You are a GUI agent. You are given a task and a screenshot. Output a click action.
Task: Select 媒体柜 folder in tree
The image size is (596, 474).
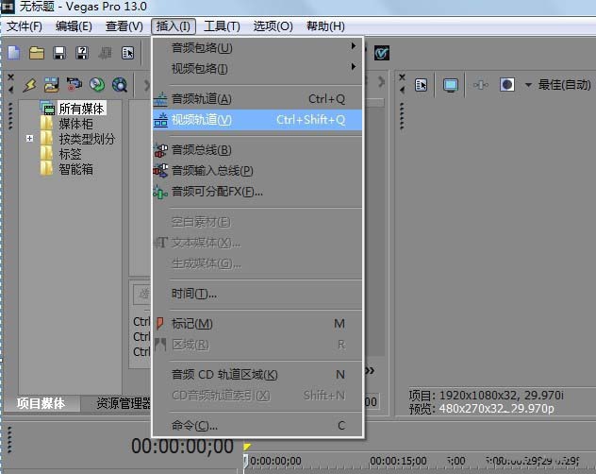[75, 124]
